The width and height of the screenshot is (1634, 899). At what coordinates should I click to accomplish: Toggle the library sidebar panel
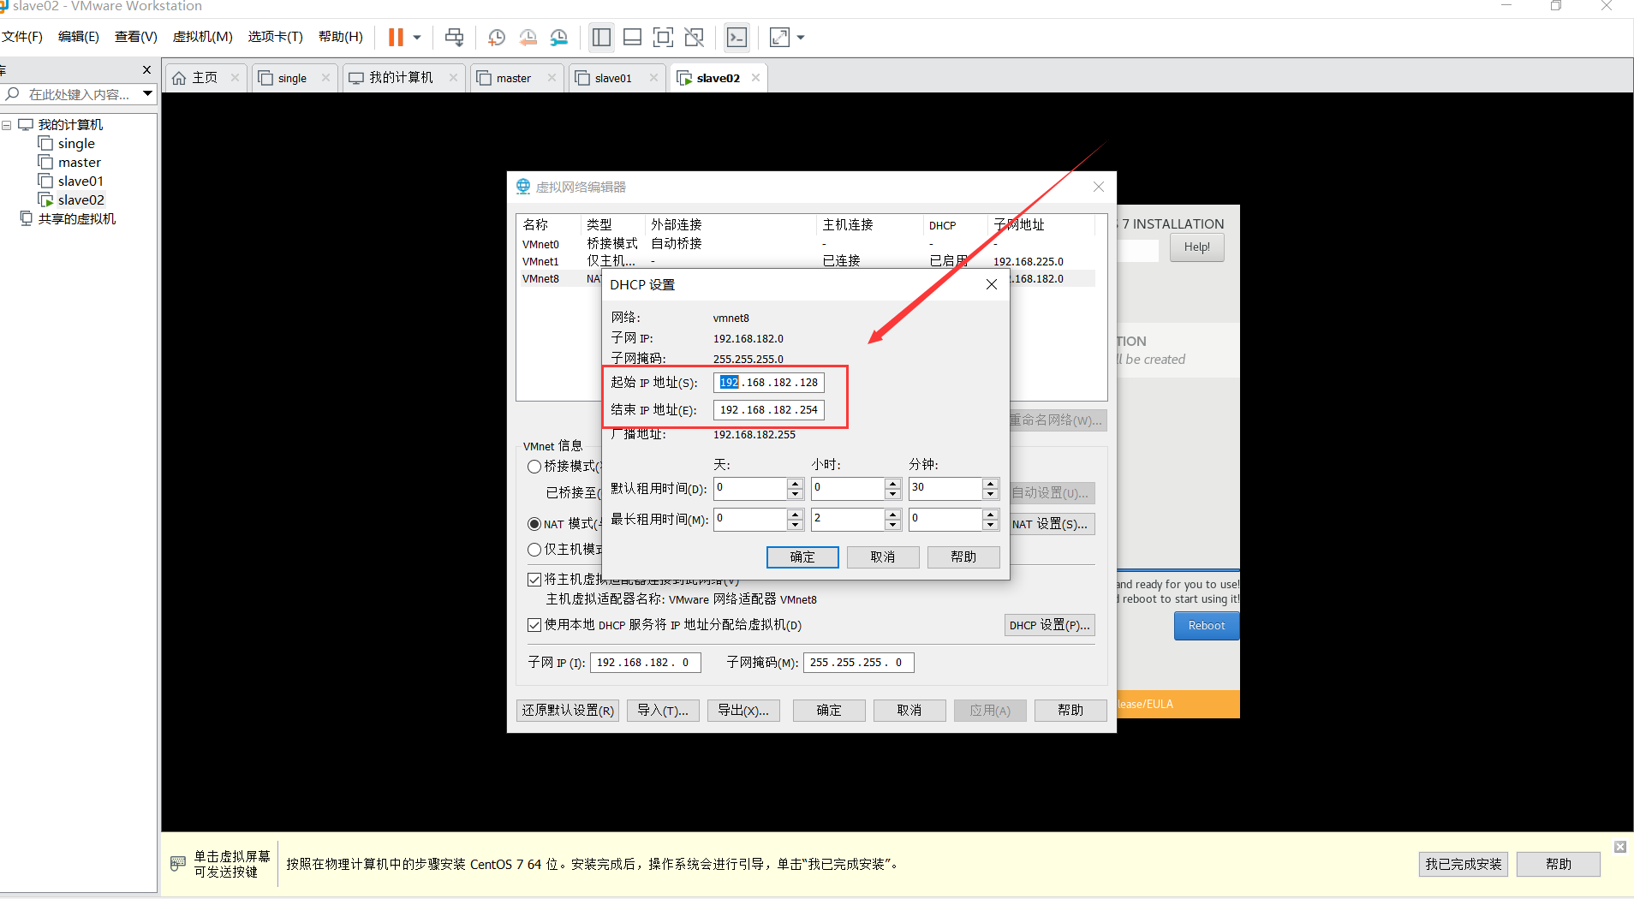point(601,38)
